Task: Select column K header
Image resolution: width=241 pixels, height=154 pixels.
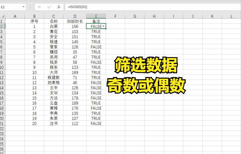Action: click(x=212, y=16)
